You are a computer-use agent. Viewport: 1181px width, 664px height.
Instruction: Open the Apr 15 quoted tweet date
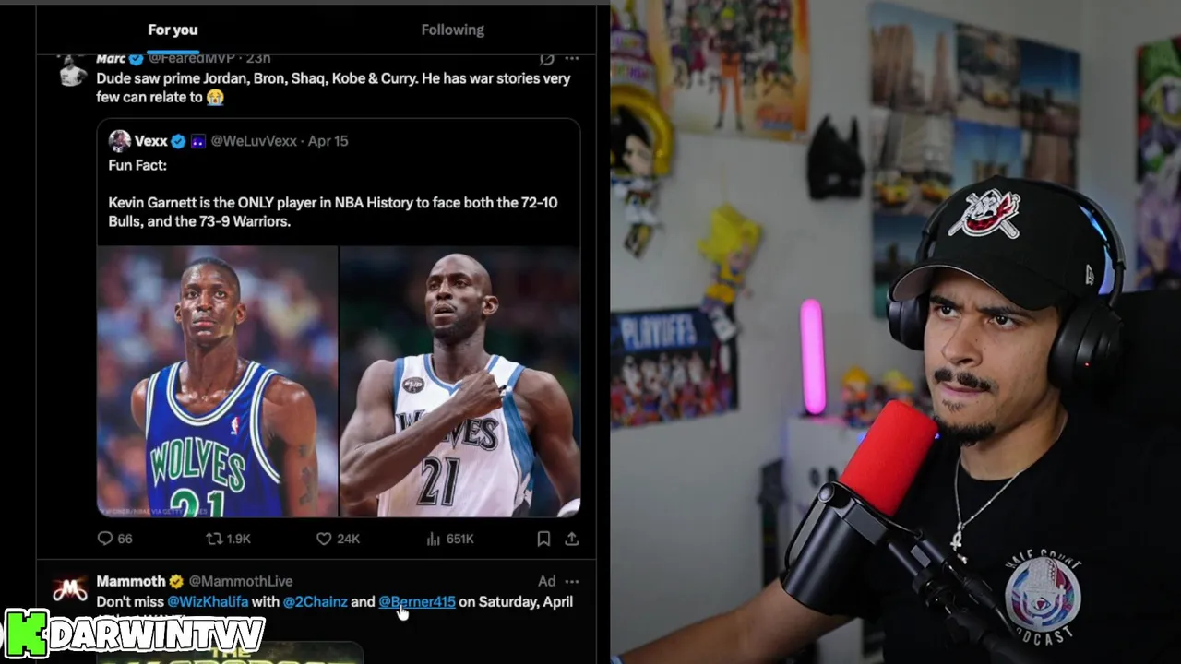pyautogui.click(x=328, y=141)
